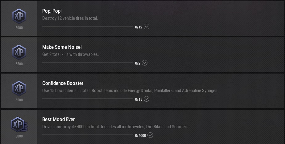Toggle the checkmark next to 0/15 progress
This screenshot has height=144, width=285.
click(147, 99)
